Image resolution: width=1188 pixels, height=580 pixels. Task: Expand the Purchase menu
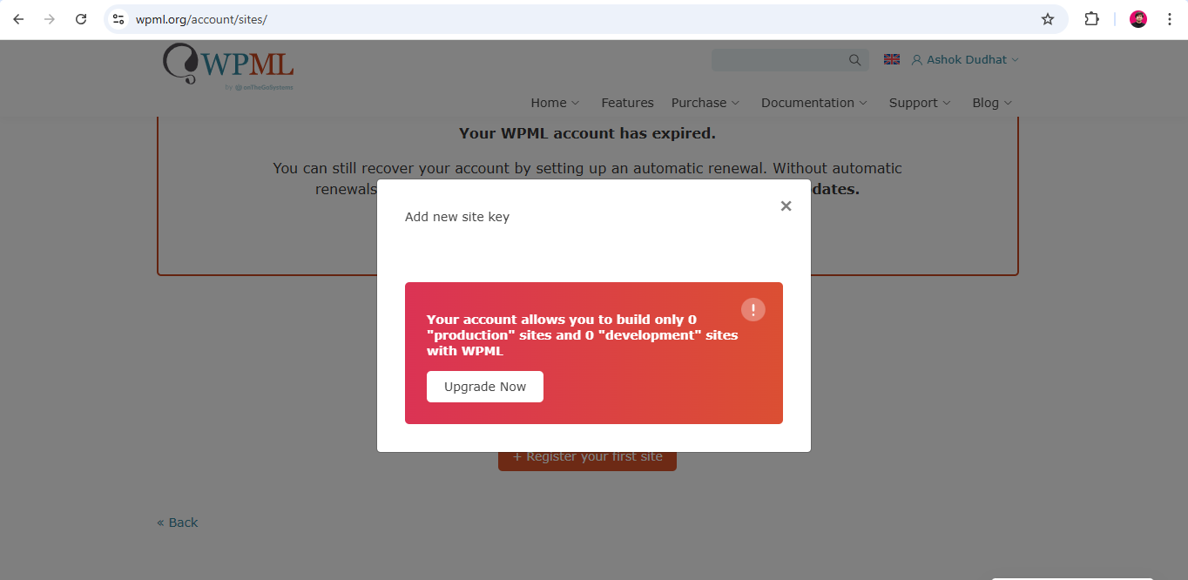(x=705, y=103)
